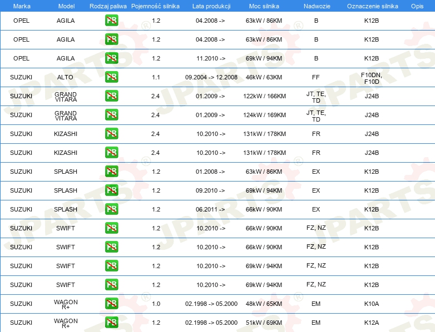The image size is (435, 332).
Task: Select engine capacity 1.1
Action: point(156,77)
